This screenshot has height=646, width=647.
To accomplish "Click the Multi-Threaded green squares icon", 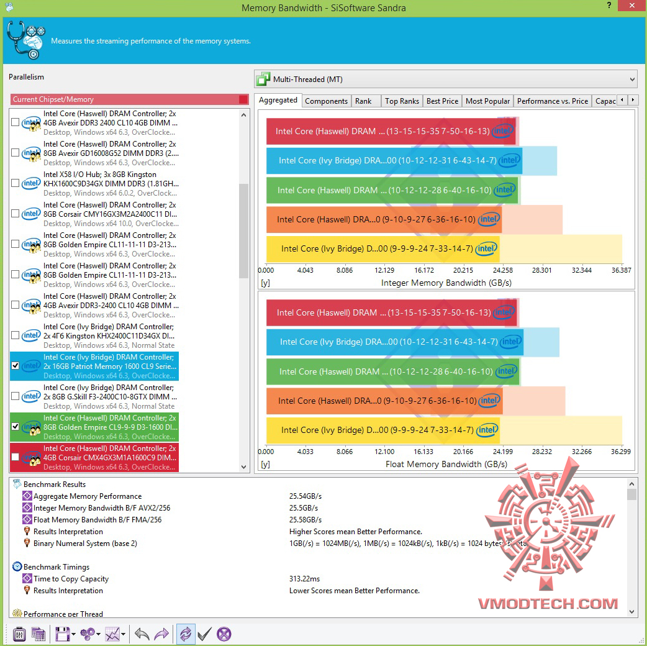I will coord(263,79).
